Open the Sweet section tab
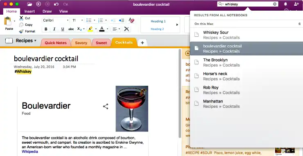The width and height of the screenshot is (303, 156). click(101, 43)
